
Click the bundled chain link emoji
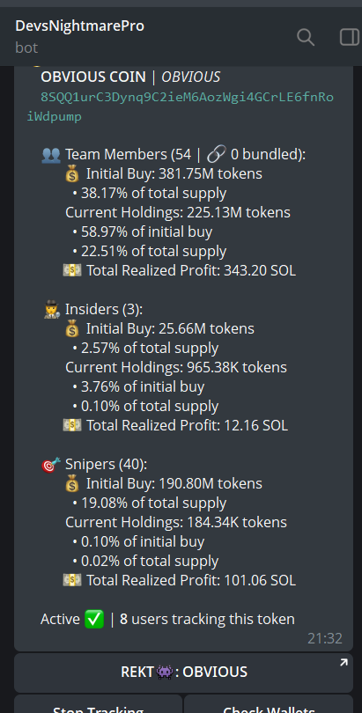pyautogui.click(x=217, y=155)
